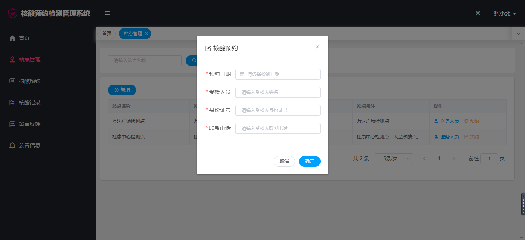The image size is (525, 240).
Task: Click the plus icon in 新增 button
Action: 116,90
